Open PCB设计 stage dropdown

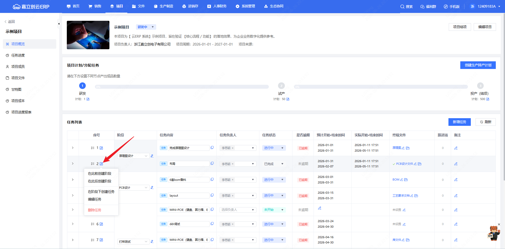[133, 188]
